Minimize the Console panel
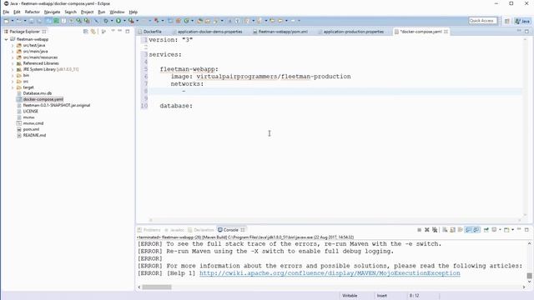 click(519, 229)
